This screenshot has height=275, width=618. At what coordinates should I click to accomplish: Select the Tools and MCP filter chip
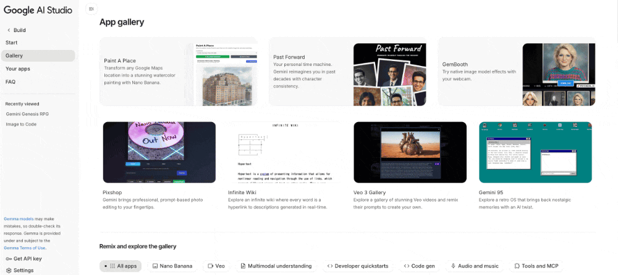(535, 266)
